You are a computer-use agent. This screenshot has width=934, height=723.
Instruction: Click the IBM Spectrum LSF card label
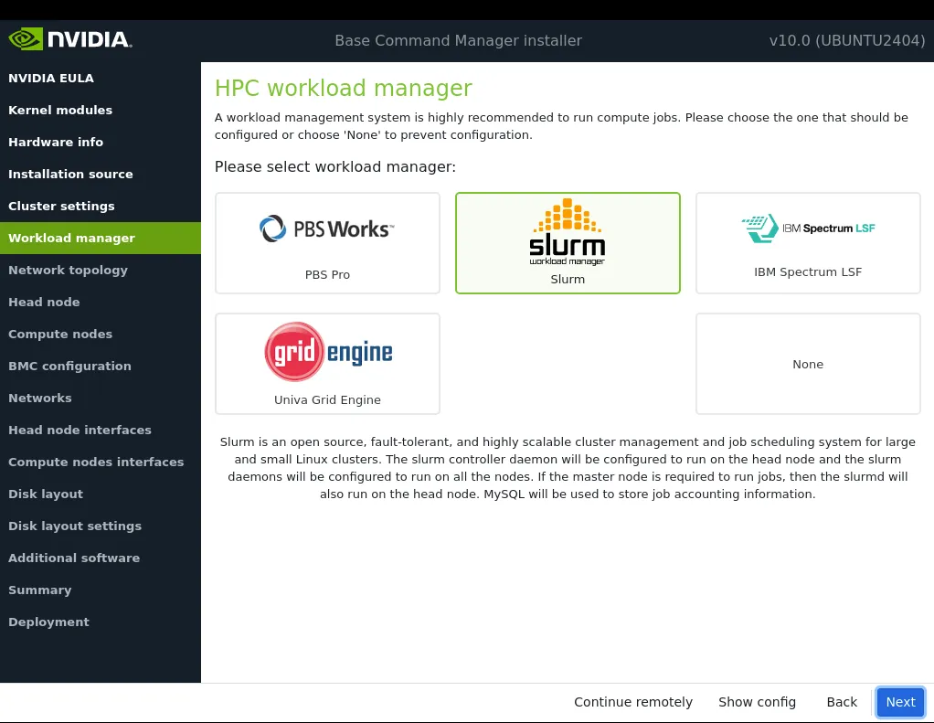click(x=808, y=272)
